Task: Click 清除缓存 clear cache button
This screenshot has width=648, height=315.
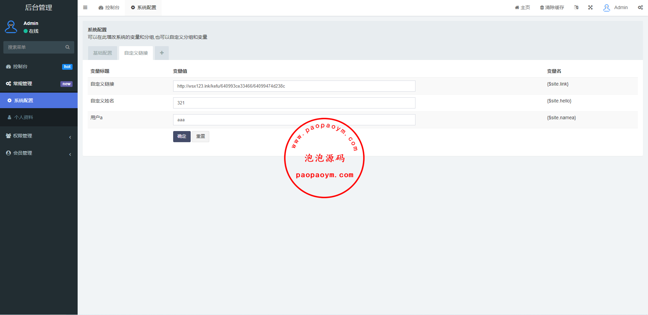Action: point(552,7)
